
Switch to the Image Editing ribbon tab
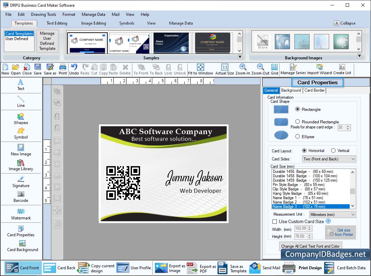(x=94, y=23)
